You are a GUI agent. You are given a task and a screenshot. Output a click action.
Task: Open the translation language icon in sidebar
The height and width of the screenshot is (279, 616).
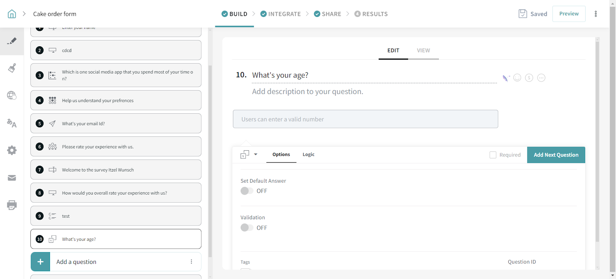tap(12, 123)
